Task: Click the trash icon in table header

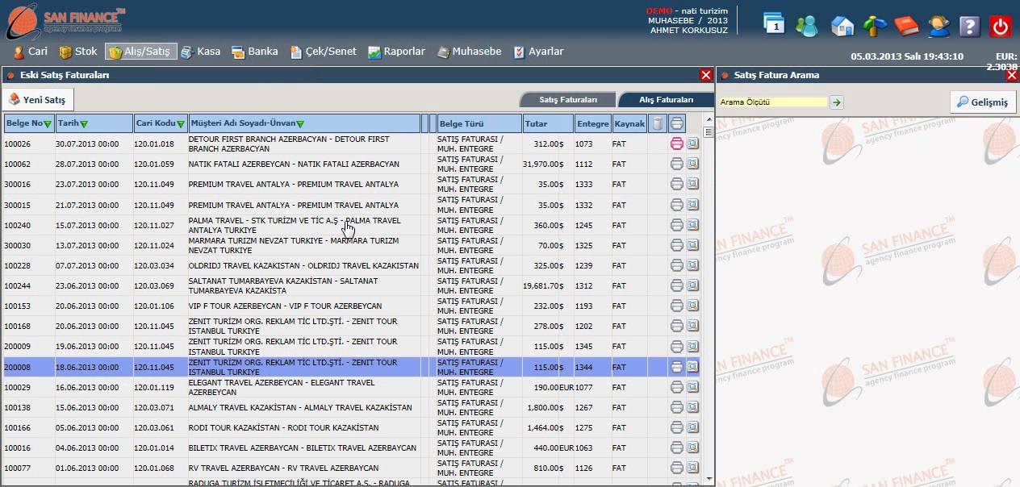Action: tap(658, 123)
